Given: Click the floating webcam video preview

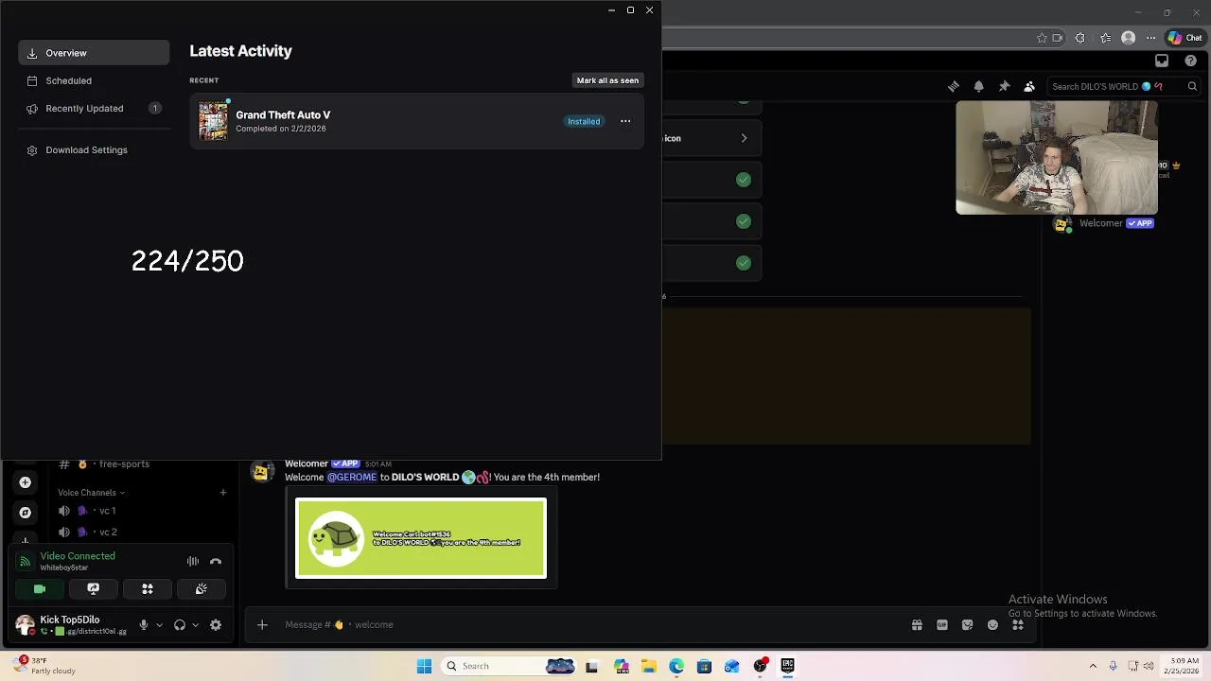Looking at the screenshot, I should tap(1056, 158).
